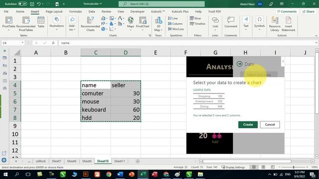This screenshot has height=179, width=319.
Task: Insert a Table
Action: pos(41,22)
